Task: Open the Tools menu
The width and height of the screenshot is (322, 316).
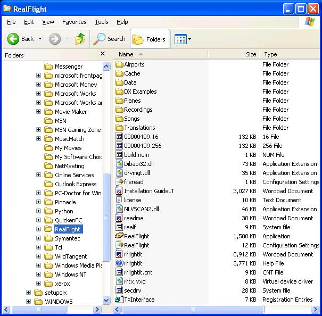Action: click(x=102, y=22)
